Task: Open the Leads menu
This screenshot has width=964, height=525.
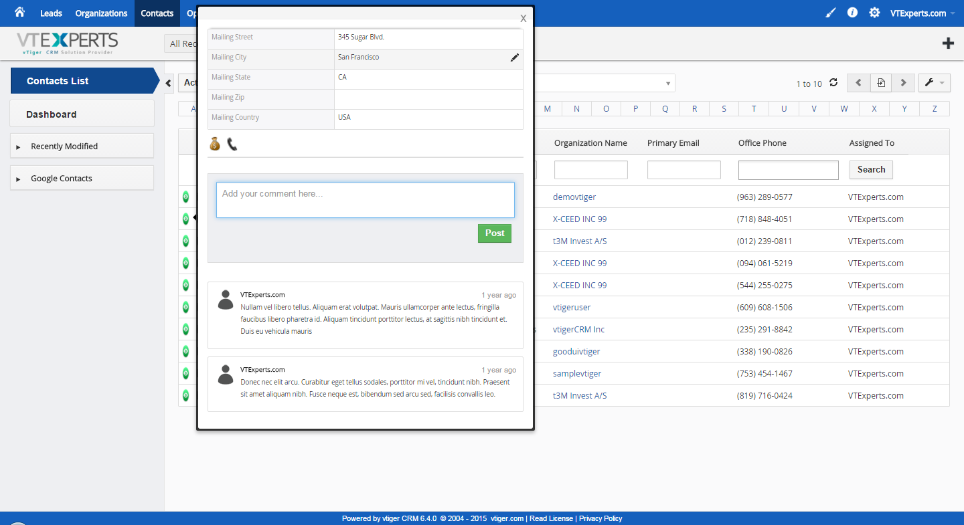Action: 51,13
